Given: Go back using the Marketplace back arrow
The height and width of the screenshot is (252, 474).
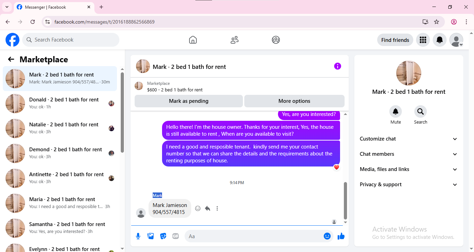Looking at the screenshot, I should click(x=11, y=59).
